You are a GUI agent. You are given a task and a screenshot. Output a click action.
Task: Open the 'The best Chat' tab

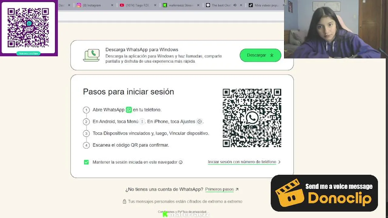(x=224, y=5)
